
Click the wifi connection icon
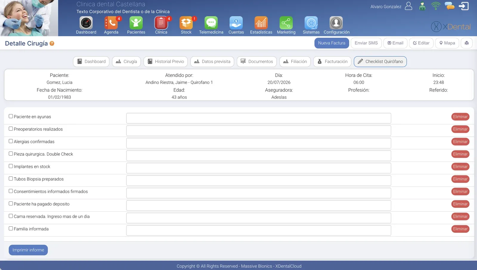coord(436,6)
